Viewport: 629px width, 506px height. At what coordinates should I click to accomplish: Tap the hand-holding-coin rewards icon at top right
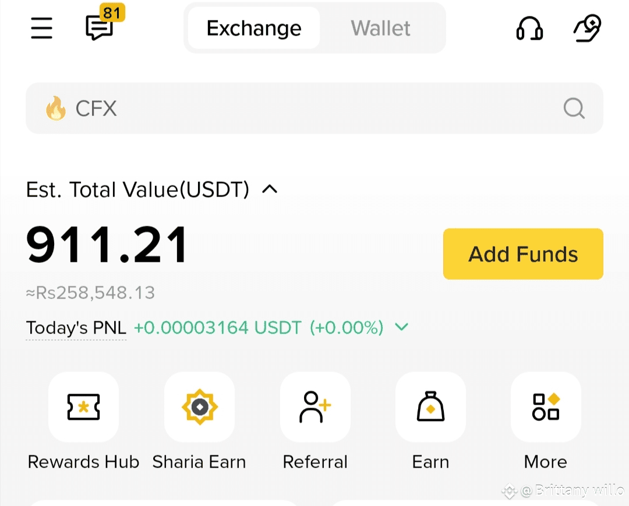587,28
